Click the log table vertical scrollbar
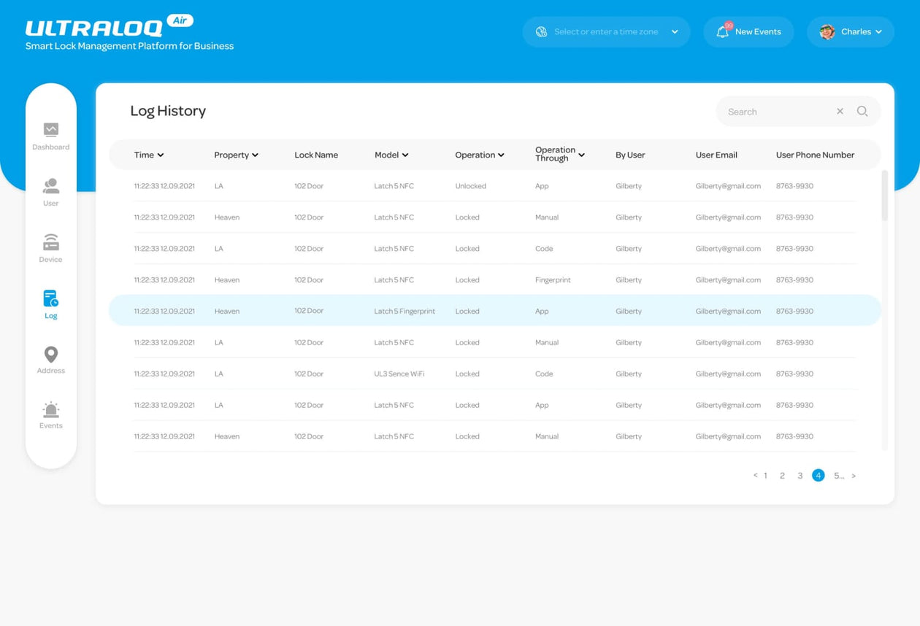This screenshot has width=920, height=626. 885,196
